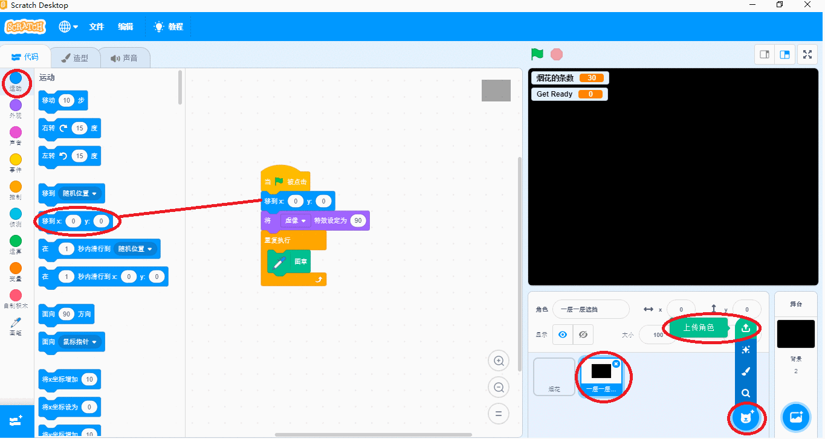Show the sprite with eye icon

pos(563,335)
